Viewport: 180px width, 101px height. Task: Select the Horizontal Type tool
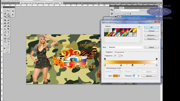(x=8, y=32)
